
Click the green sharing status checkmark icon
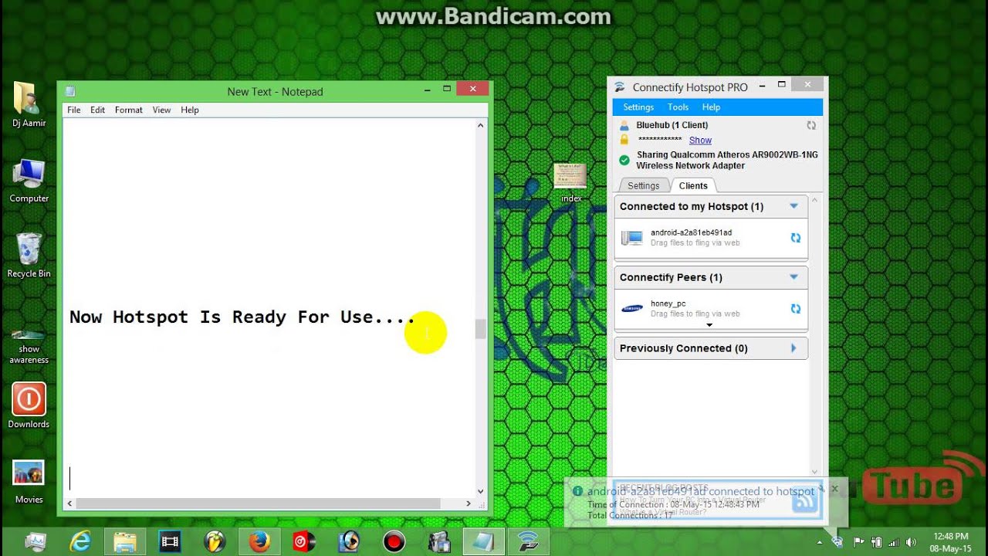(624, 160)
